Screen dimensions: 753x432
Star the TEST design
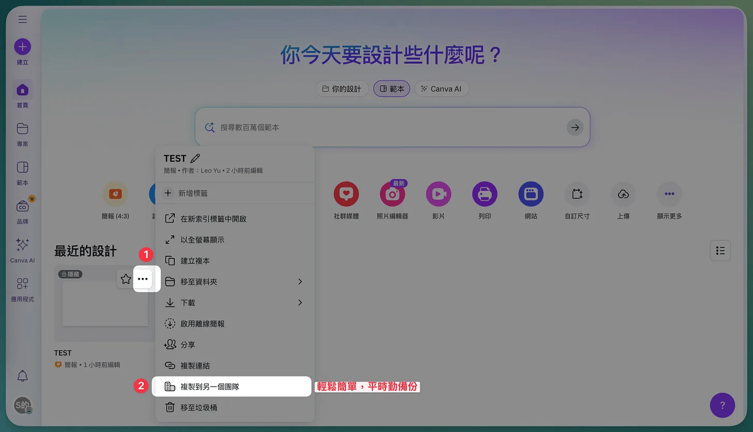tap(126, 279)
